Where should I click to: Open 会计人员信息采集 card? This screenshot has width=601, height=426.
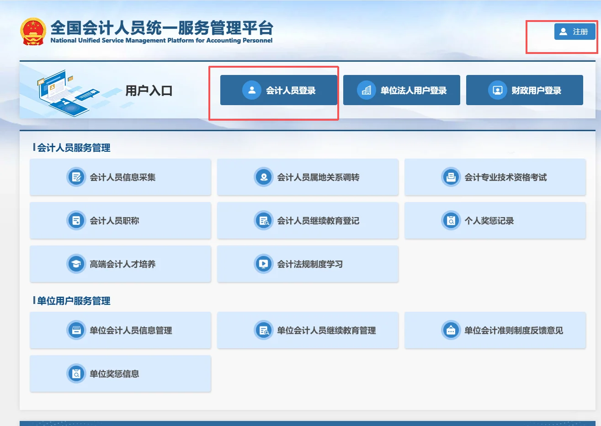pos(121,177)
